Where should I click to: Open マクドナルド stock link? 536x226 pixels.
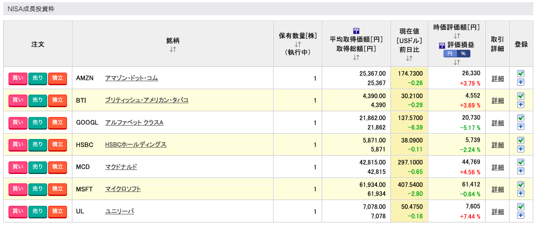click(121, 167)
